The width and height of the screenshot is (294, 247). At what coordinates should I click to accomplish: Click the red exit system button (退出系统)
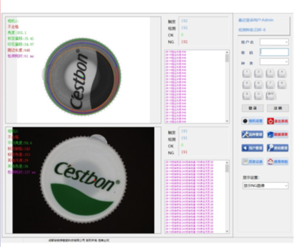(x=277, y=121)
